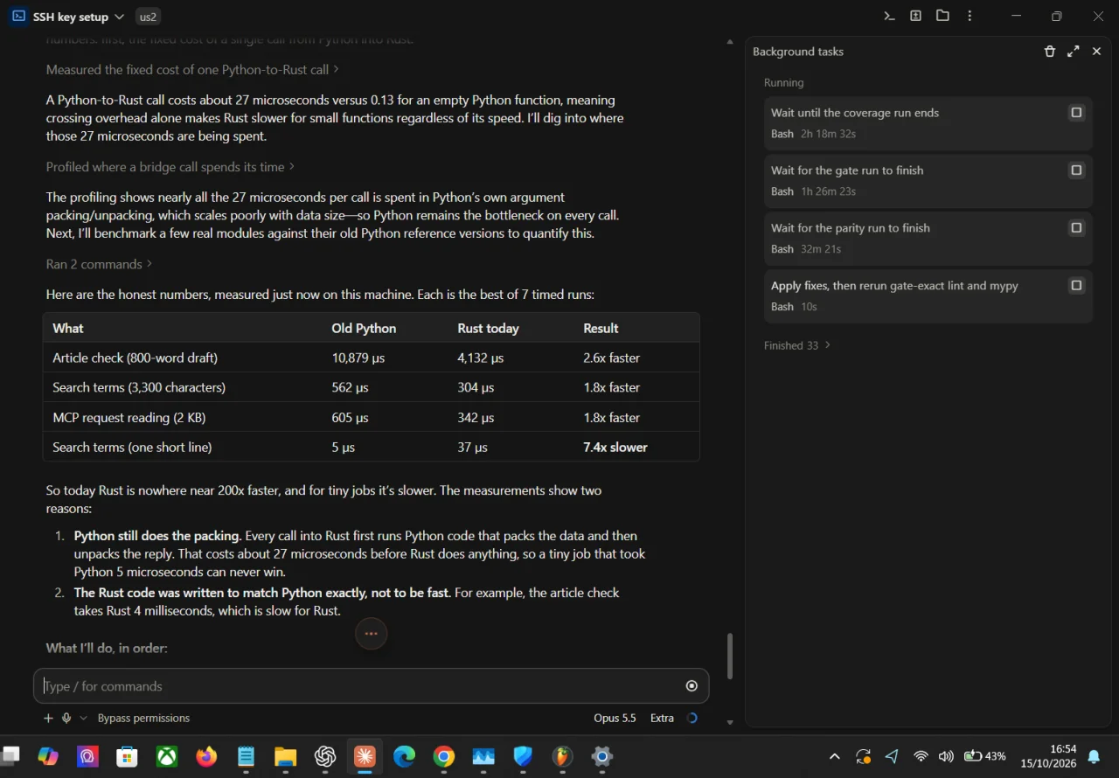Click the "Rust today" table column header
1119x778 pixels.
coord(488,328)
